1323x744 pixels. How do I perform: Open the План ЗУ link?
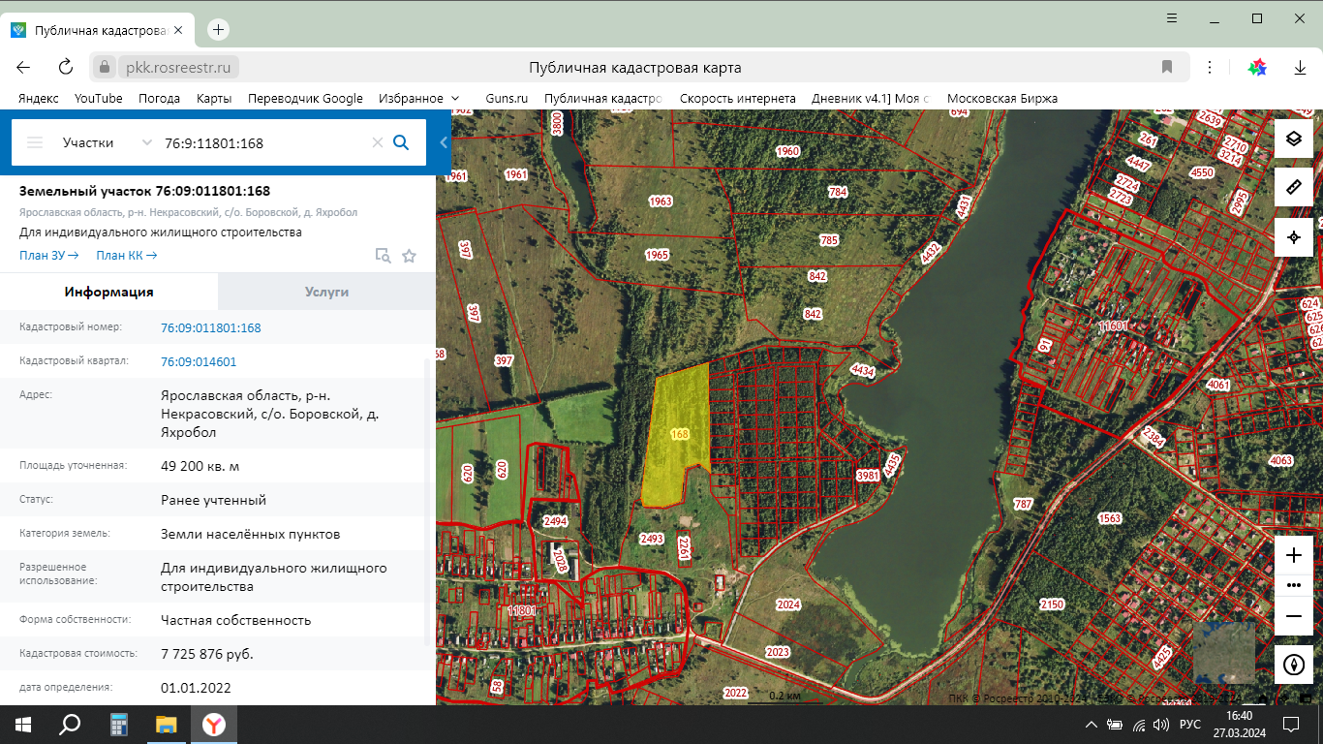point(47,256)
